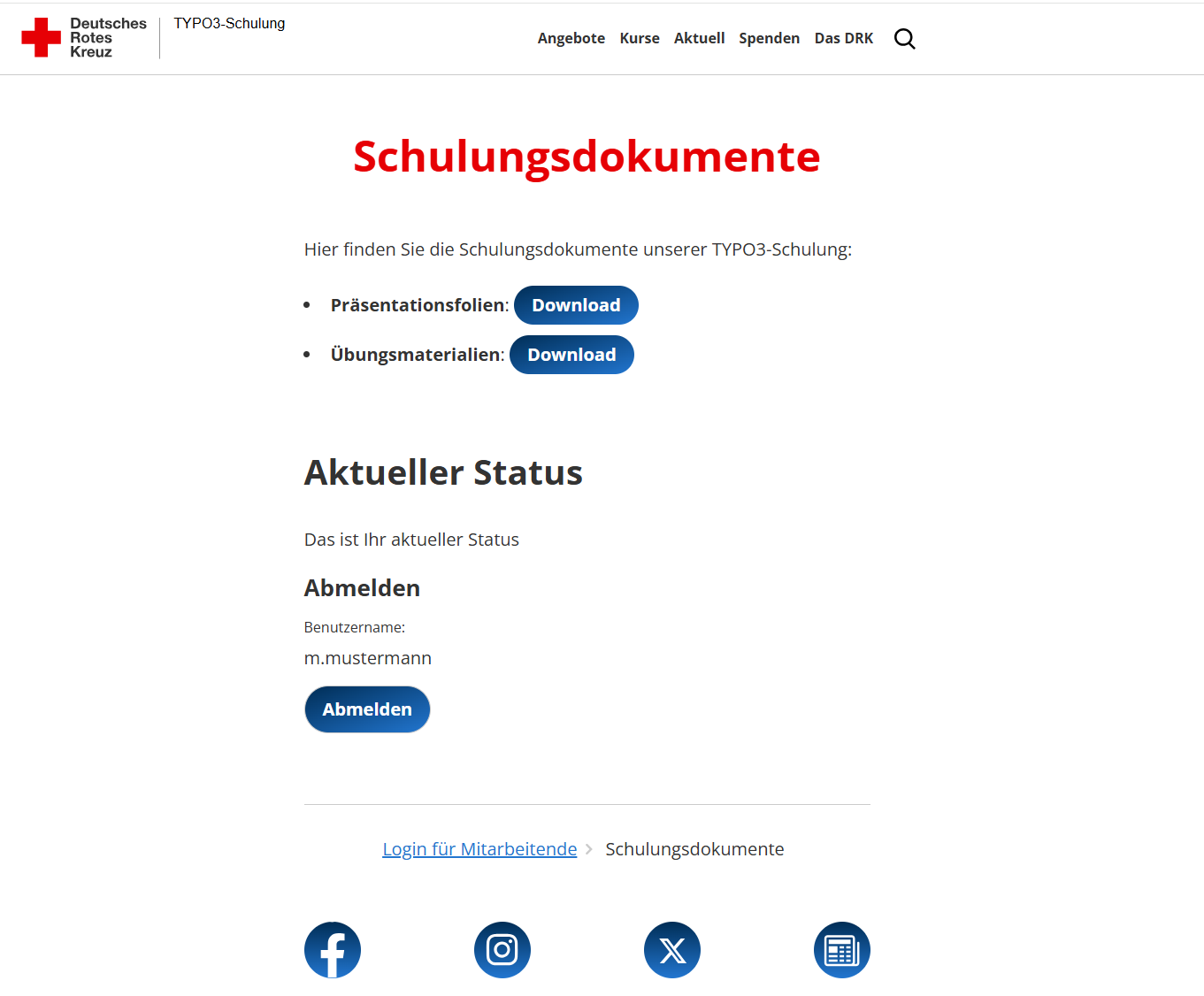The height and width of the screenshot is (996, 1204).
Task: Click the Aktueller Status heading
Action: tap(443, 472)
